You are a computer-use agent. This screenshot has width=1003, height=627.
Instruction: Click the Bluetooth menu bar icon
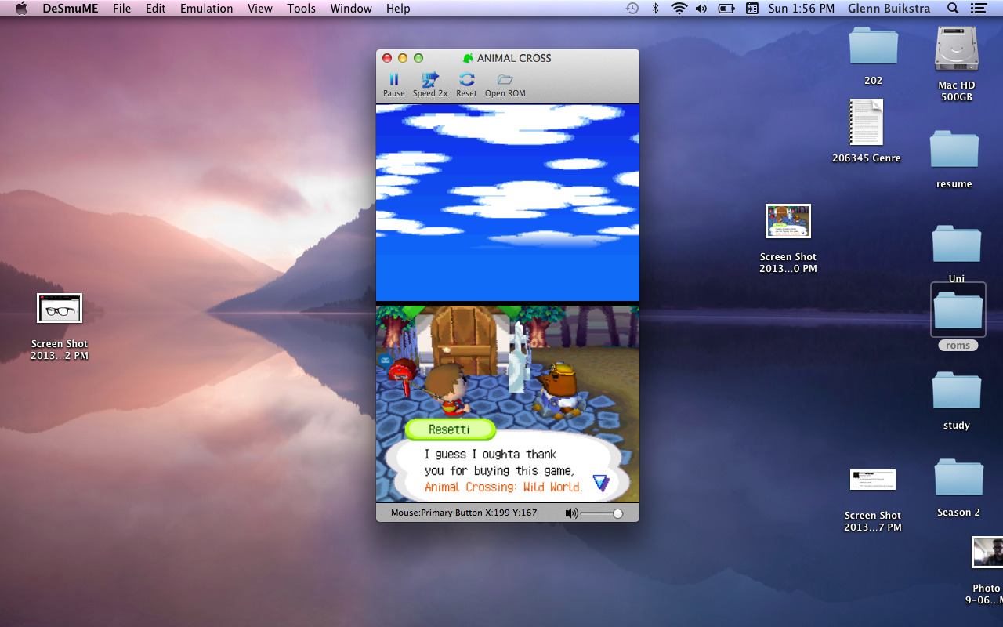[656, 9]
